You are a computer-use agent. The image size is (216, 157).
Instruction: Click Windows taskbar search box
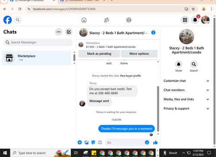click(x=41, y=153)
